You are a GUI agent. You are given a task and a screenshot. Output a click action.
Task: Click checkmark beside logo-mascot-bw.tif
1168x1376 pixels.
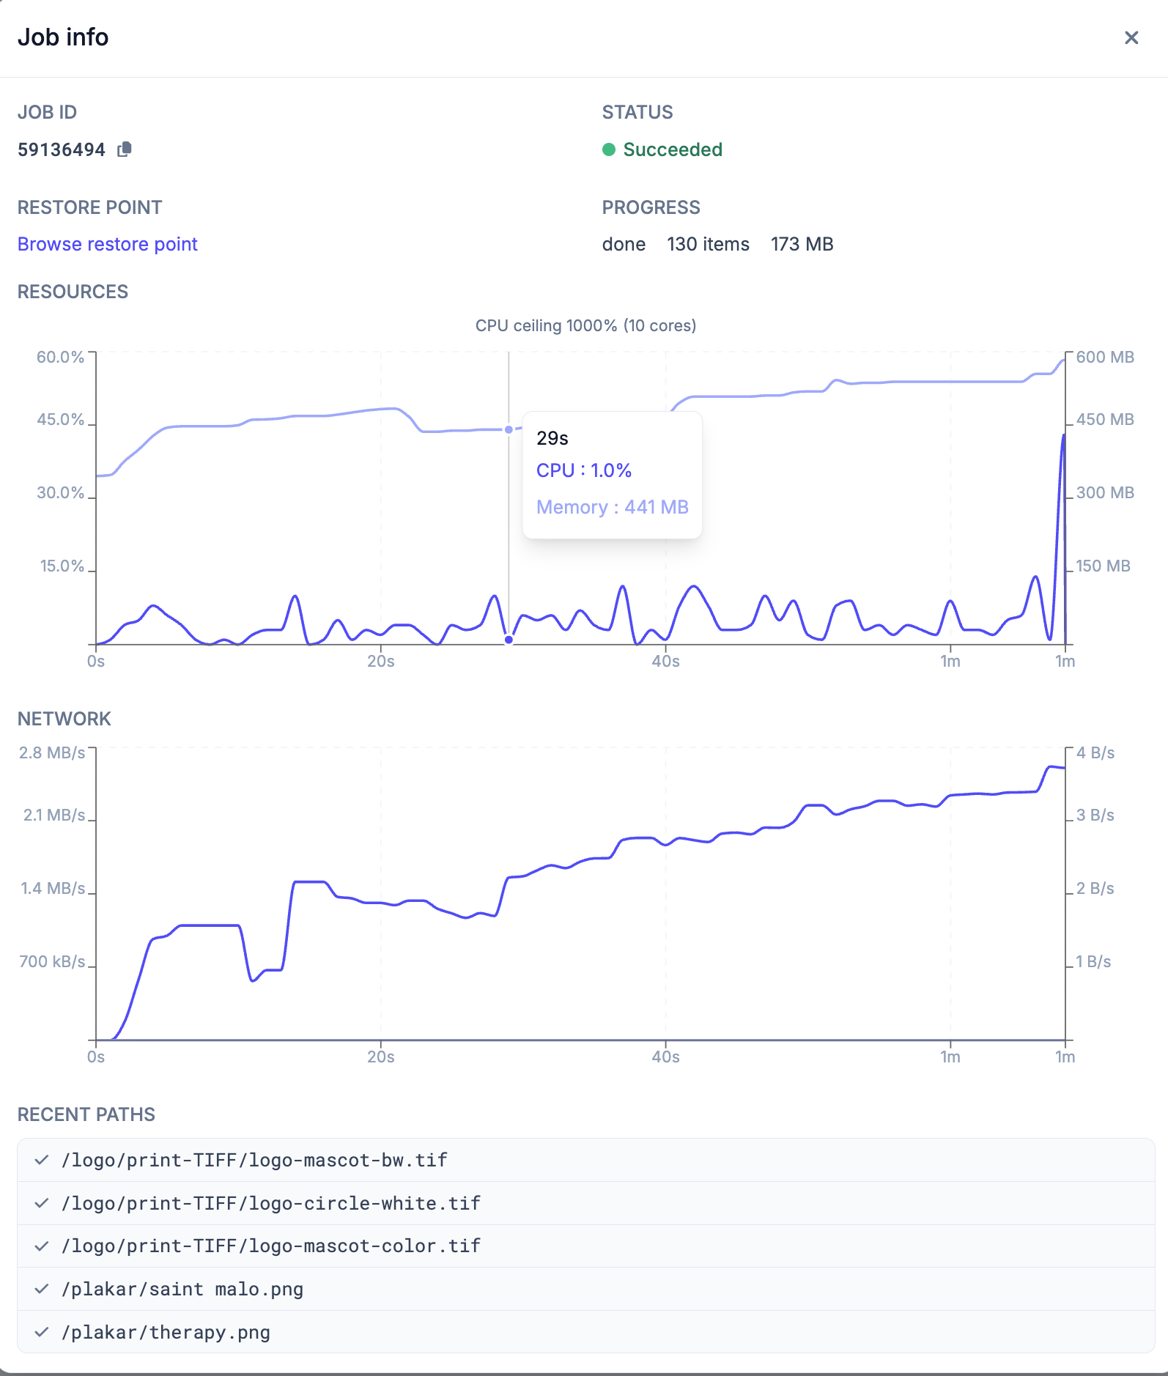point(42,1159)
